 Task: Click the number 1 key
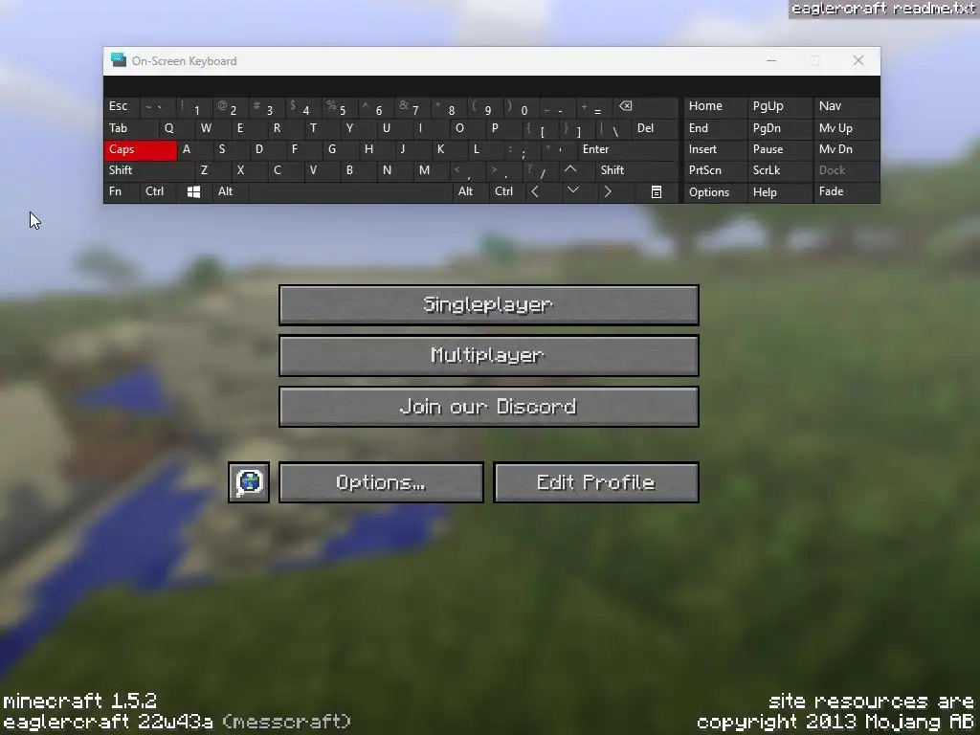pos(194,106)
